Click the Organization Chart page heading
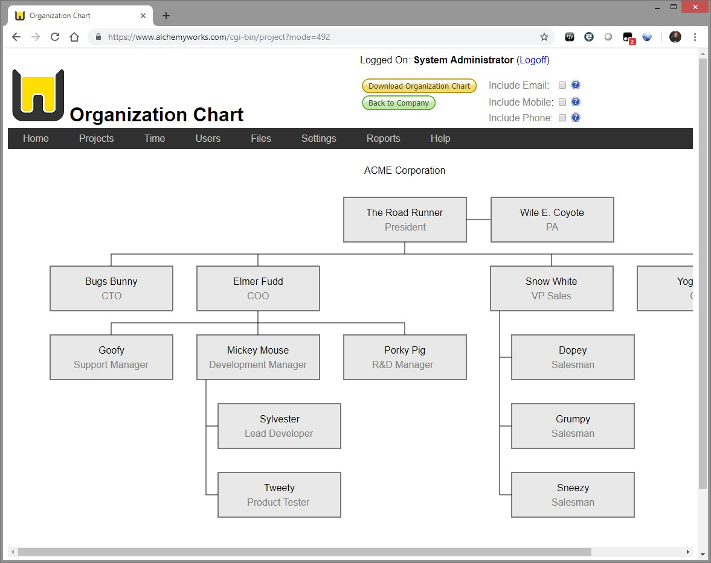Screen dimensions: 711x563 click(156, 115)
